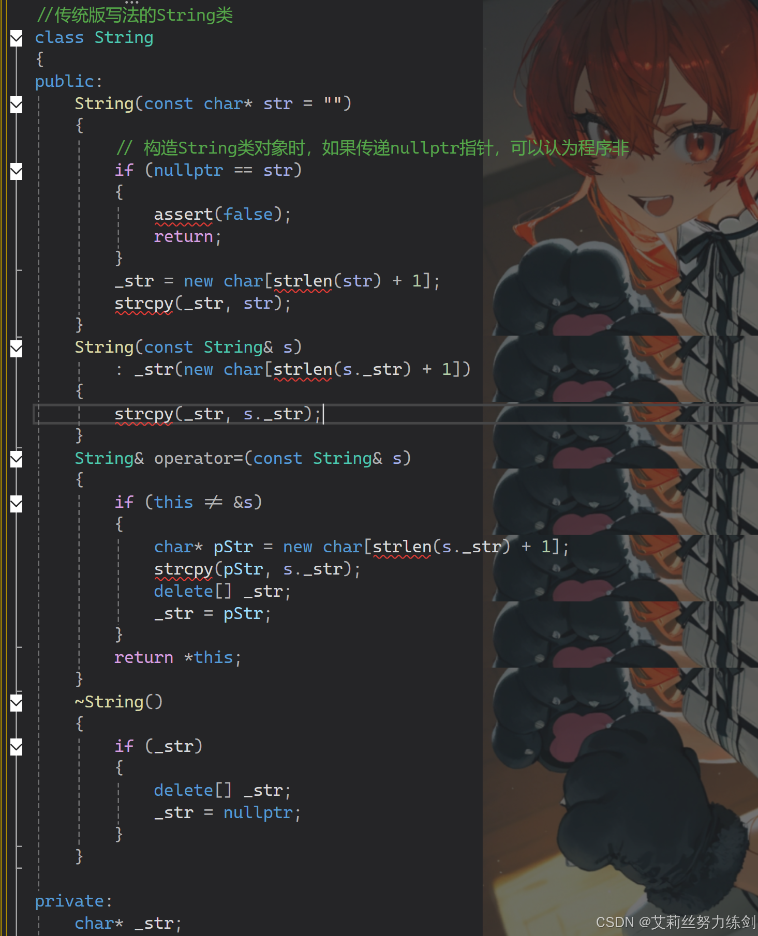This screenshot has height=936, width=758.
Task: Collapse the ~String() destructor fold
Action: [x=16, y=703]
